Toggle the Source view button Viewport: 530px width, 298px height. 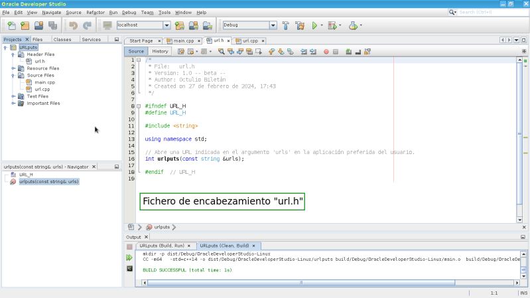point(136,51)
